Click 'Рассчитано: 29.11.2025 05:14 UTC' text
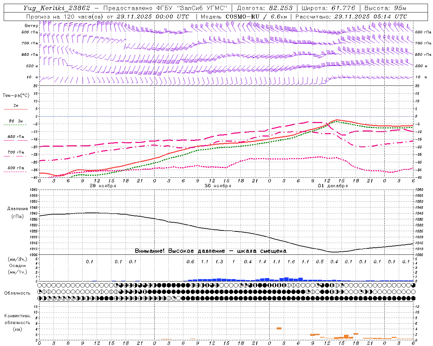Viewport: 433px width, 346px height. click(x=351, y=16)
